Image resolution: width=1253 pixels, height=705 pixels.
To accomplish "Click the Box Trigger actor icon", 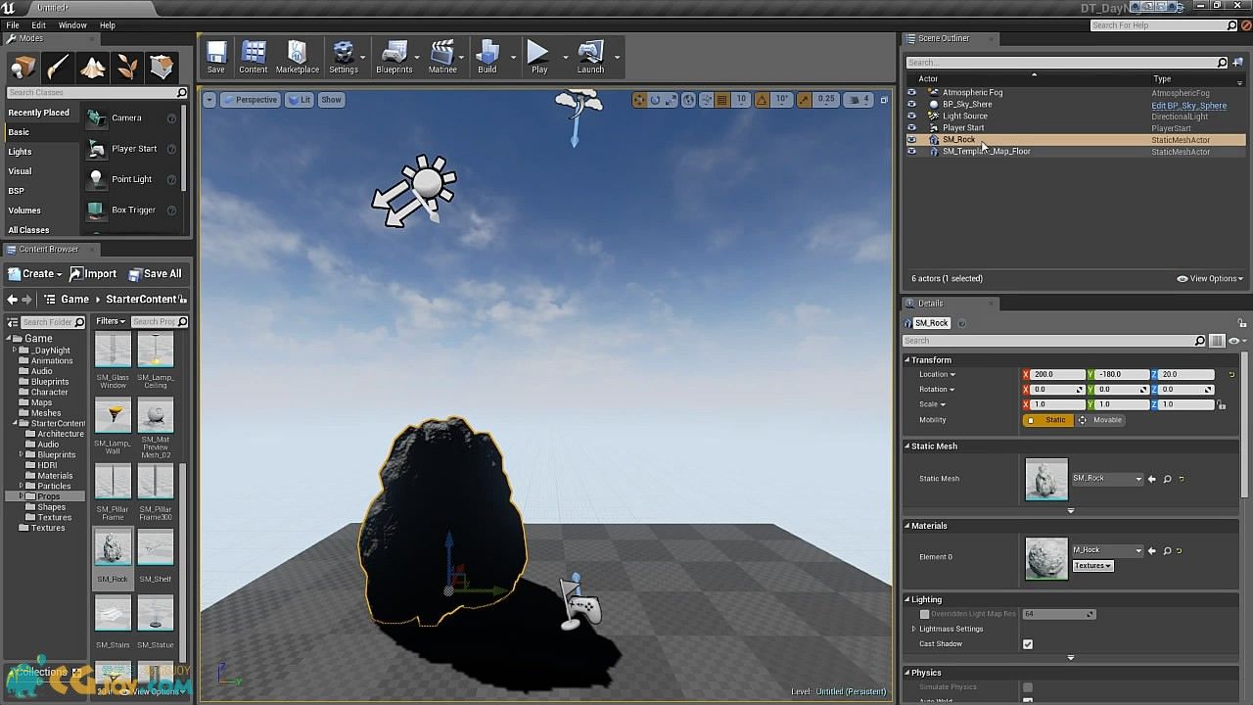I will 96,210.
